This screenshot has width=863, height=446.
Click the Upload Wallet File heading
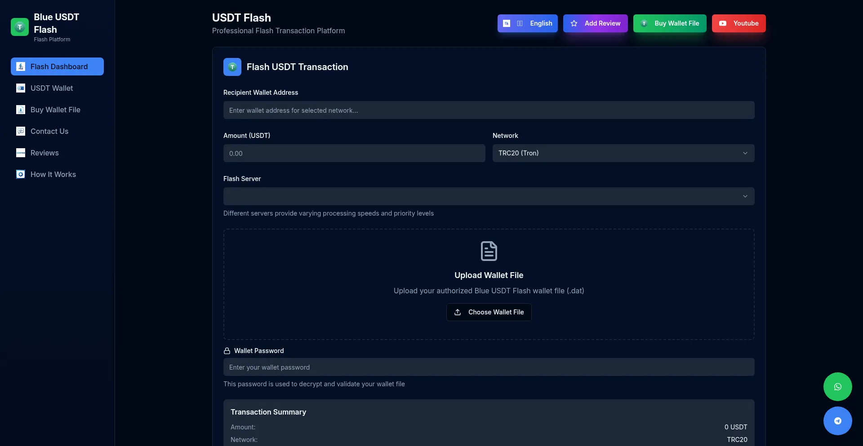(489, 275)
